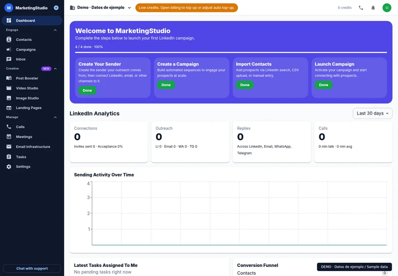398x276 pixels.
Task: Click the Settings gear icon
Action: pos(9,166)
